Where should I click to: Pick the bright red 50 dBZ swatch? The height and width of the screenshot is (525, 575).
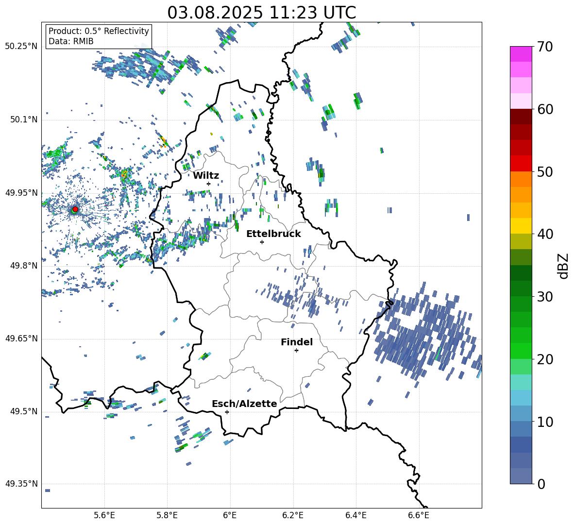(x=521, y=164)
